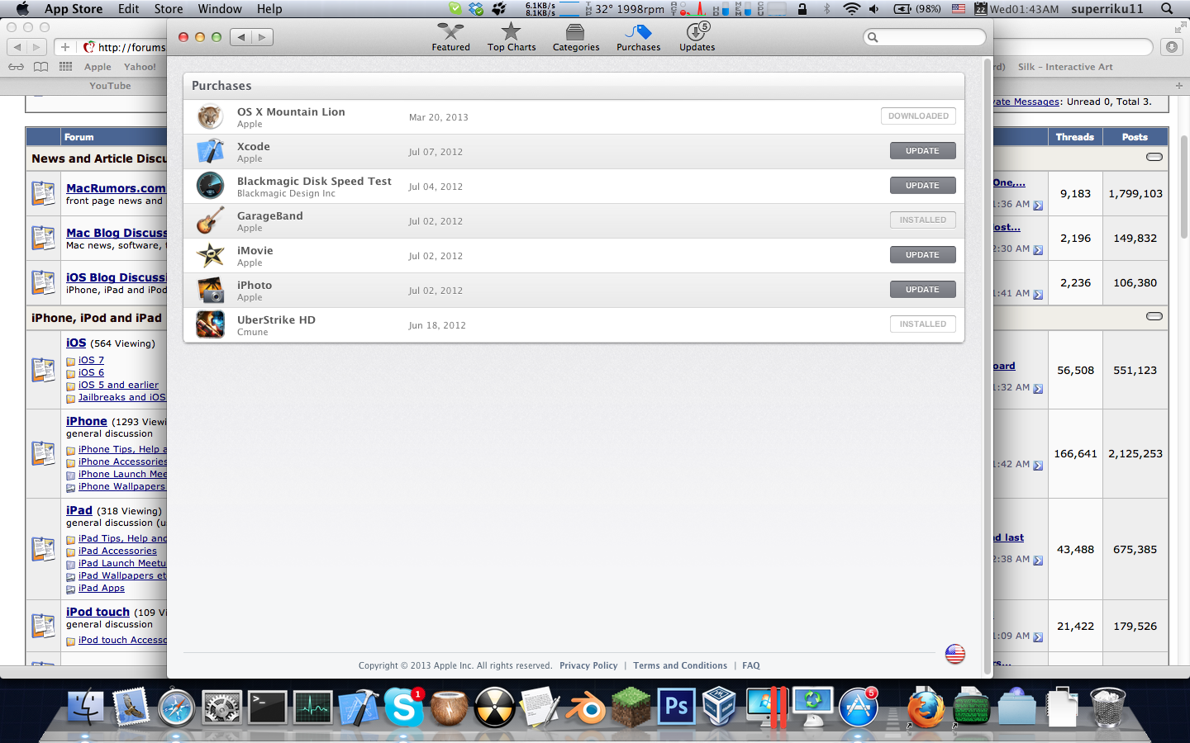Open the App Store application menu

point(74,9)
